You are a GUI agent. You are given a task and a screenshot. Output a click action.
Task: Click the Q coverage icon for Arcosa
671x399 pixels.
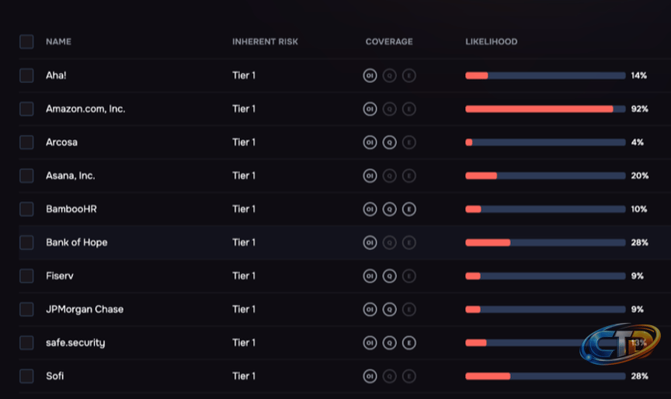[x=389, y=142]
